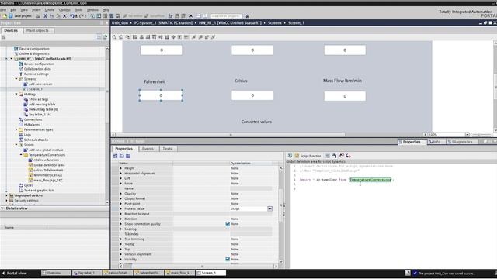Open HMI alarms in tree
Image resolution: width=497 pixels, height=279 pixels.
(32, 125)
